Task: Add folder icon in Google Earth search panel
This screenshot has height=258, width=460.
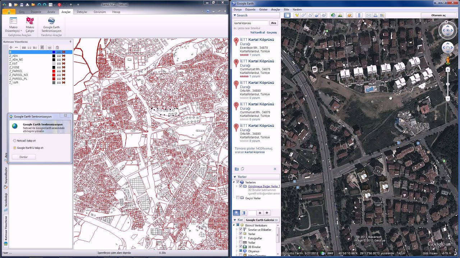Action: [236, 169]
